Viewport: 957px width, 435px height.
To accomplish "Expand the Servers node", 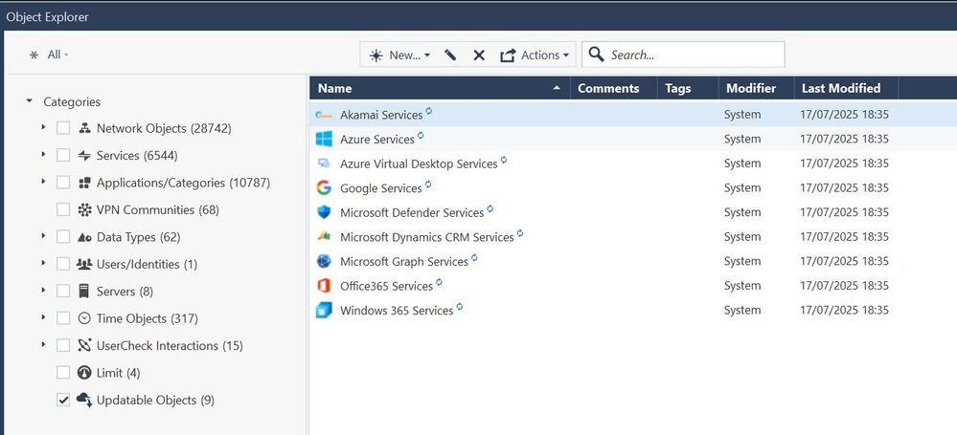I will 43,290.
